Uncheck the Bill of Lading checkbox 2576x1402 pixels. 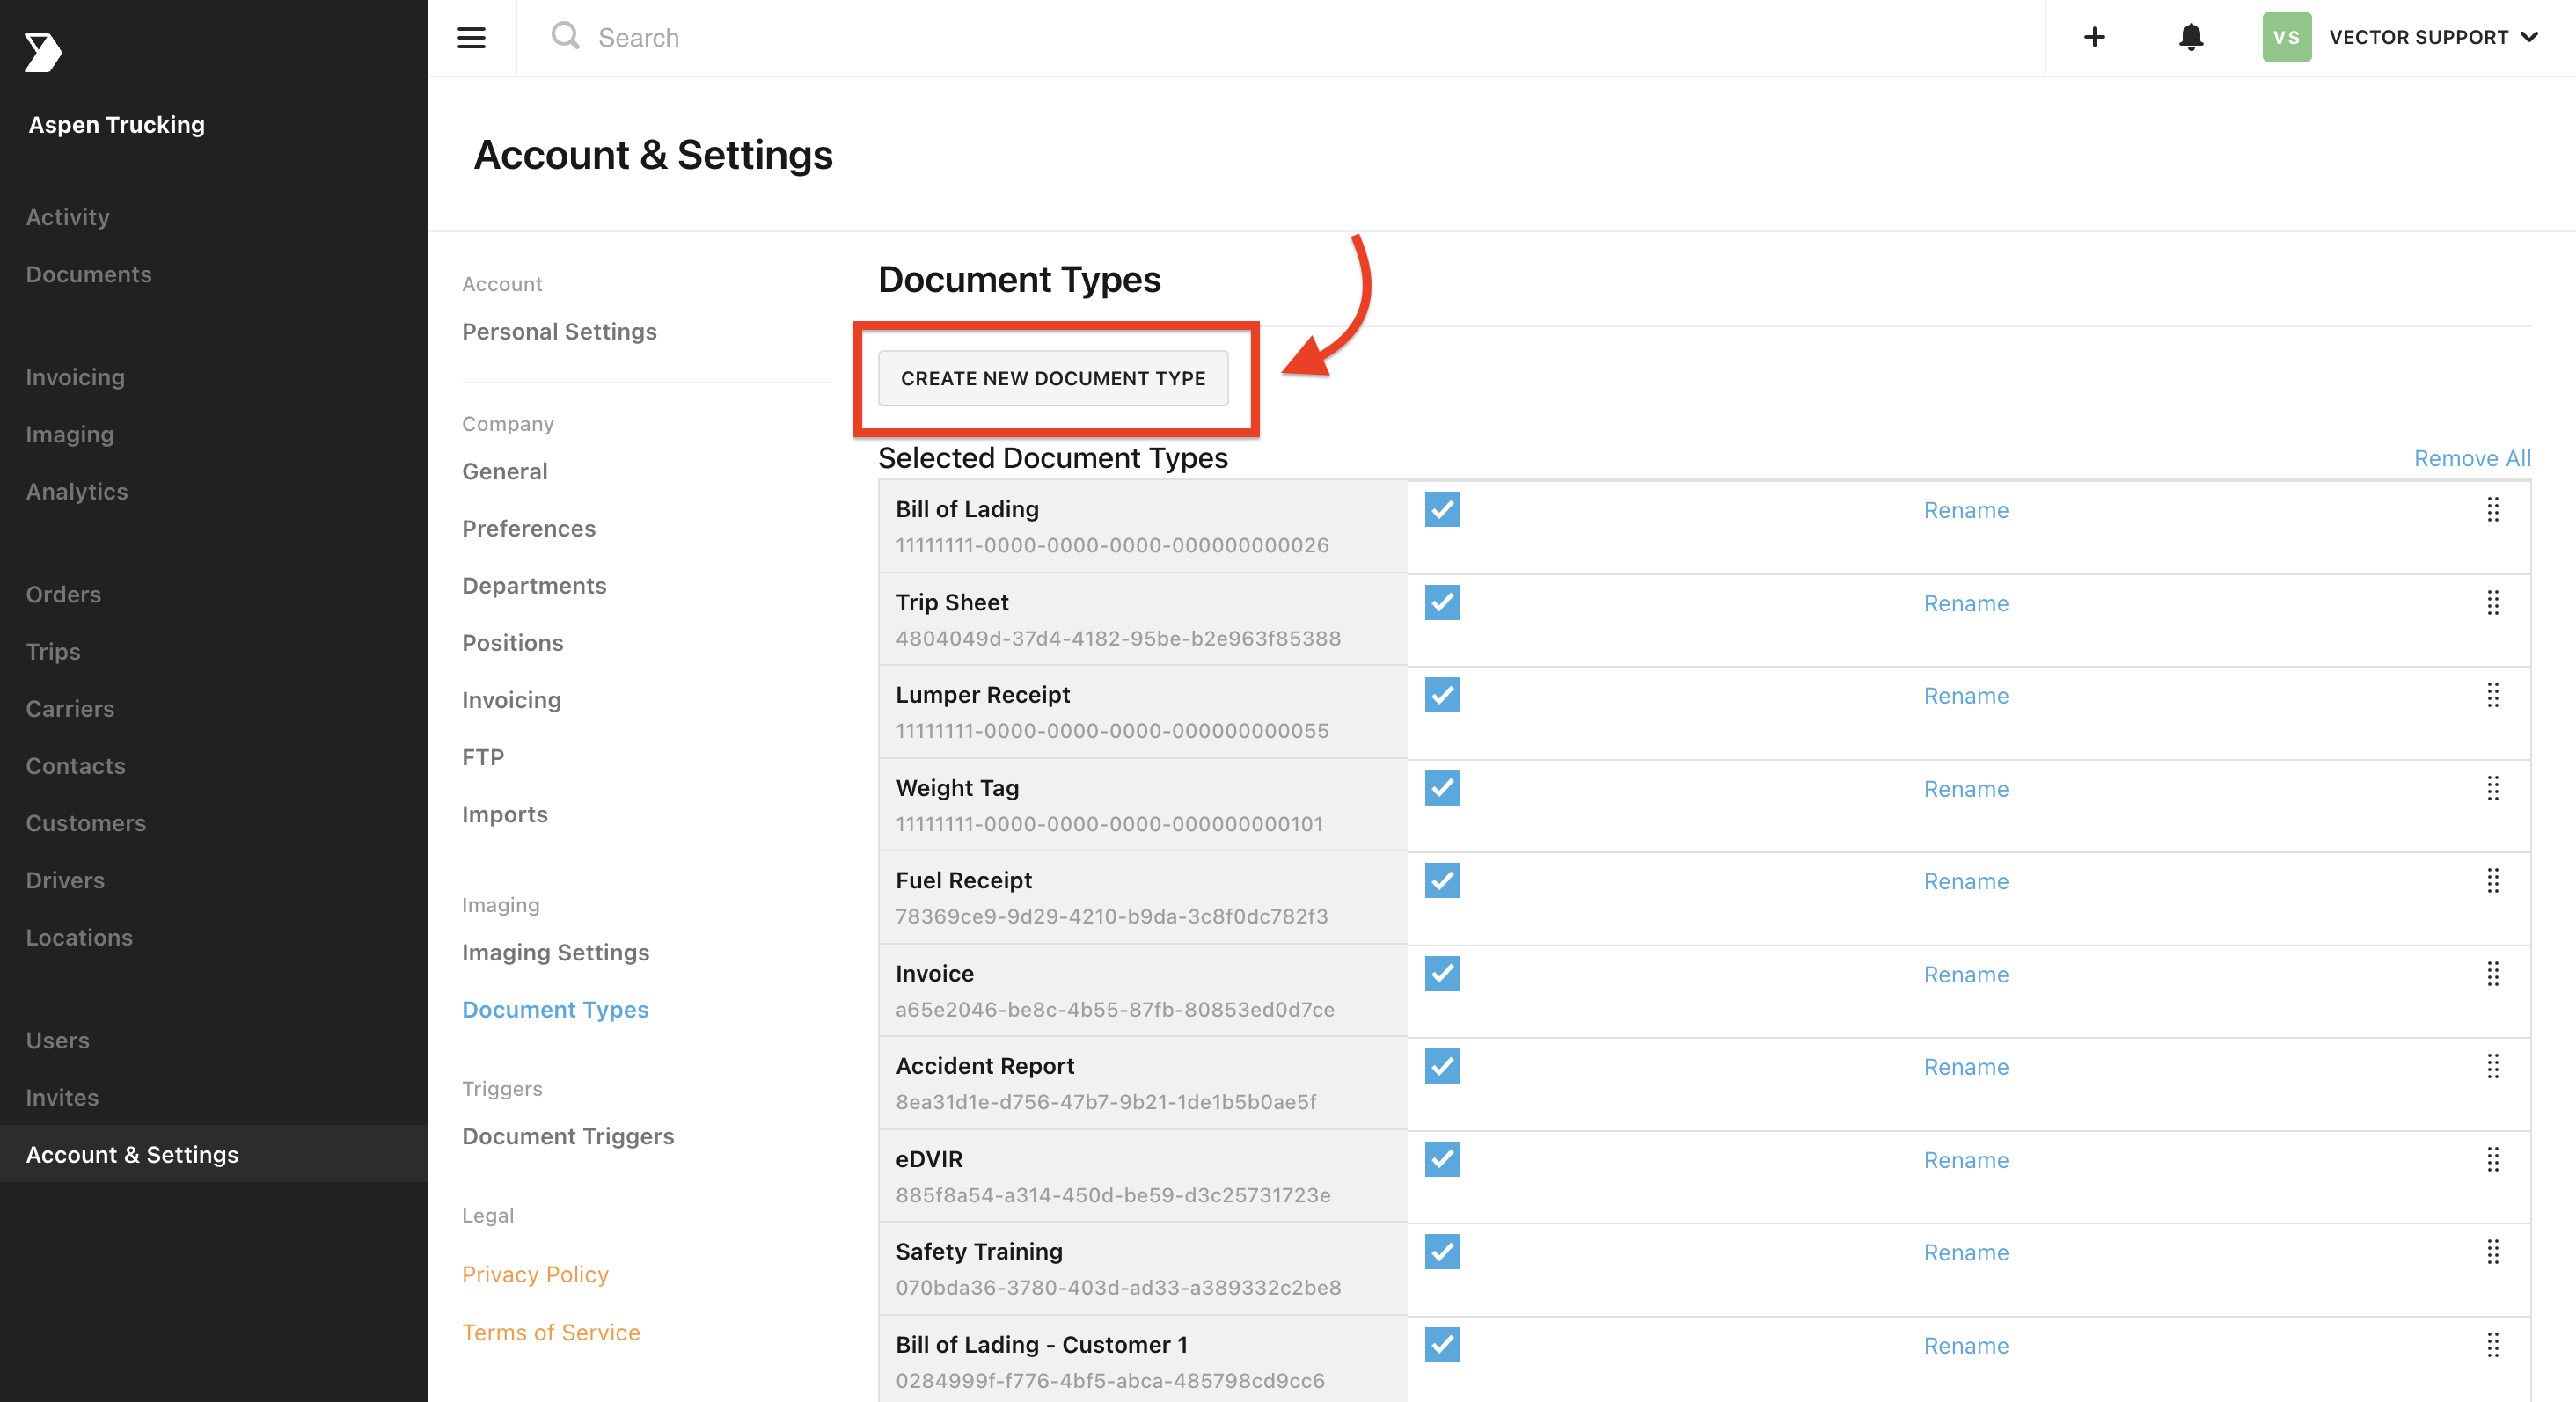1442,510
